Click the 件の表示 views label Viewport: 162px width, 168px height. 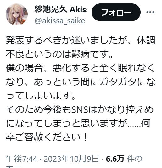(x=134, y=159)
